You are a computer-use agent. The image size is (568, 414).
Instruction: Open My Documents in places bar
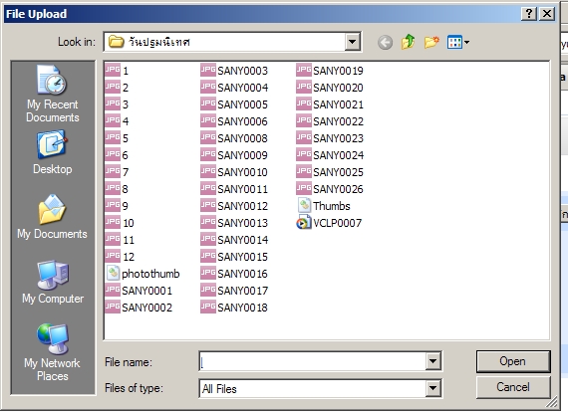(53, 216)
